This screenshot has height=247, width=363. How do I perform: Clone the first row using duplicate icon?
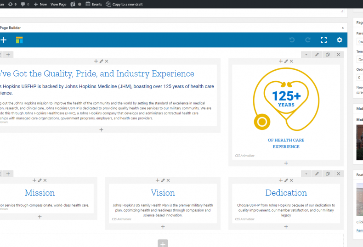(x=328, y=55)
